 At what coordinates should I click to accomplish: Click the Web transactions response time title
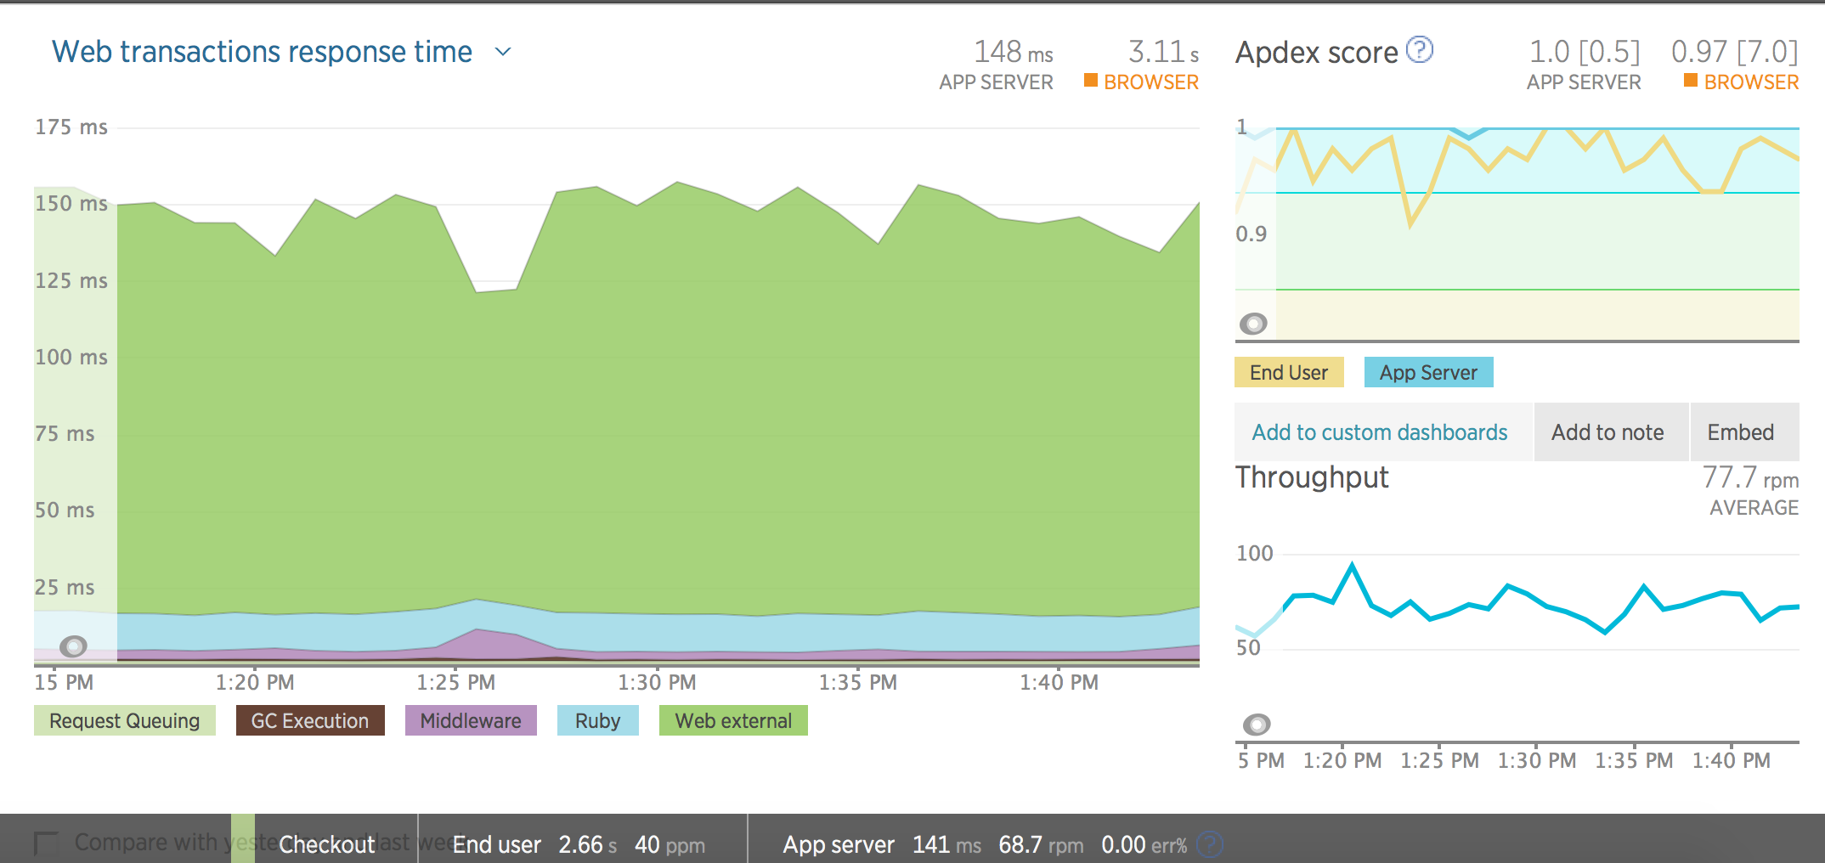pyautogui.click(x=262, y=52)
